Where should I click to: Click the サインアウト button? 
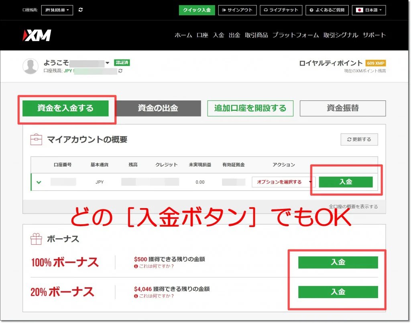[x=237, y=10]
